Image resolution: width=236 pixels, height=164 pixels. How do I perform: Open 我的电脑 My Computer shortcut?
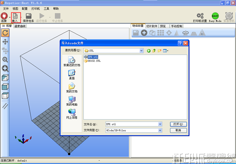coord(72,101)
